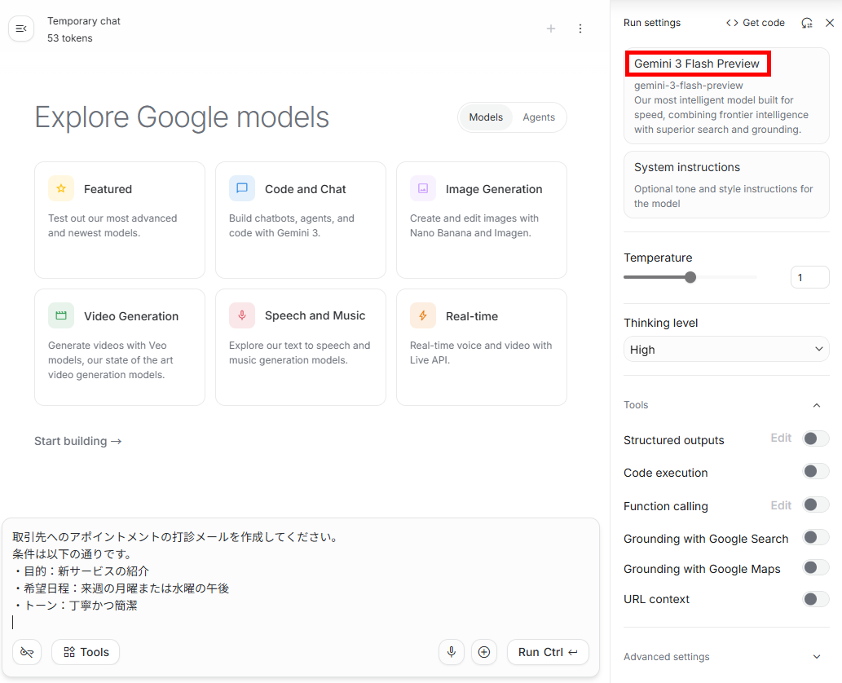Image resolution: width=842 pixels, height=683 pixels.
Task: Click the 53 tokens counter
Action: [70, 38]
